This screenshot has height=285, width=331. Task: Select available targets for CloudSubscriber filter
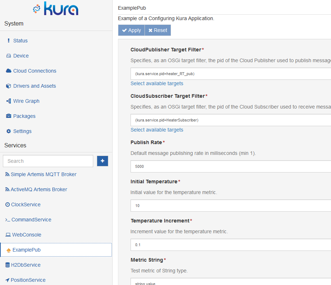pyautogui.click(x=157, y=130)
